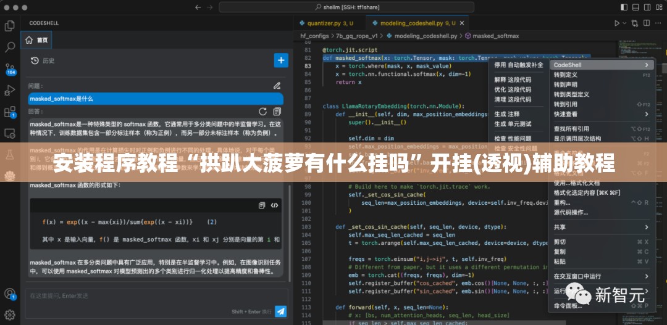Click the shellm SSH command center search
This screenshot has width=667, height=325.
(x=346, y=7)
